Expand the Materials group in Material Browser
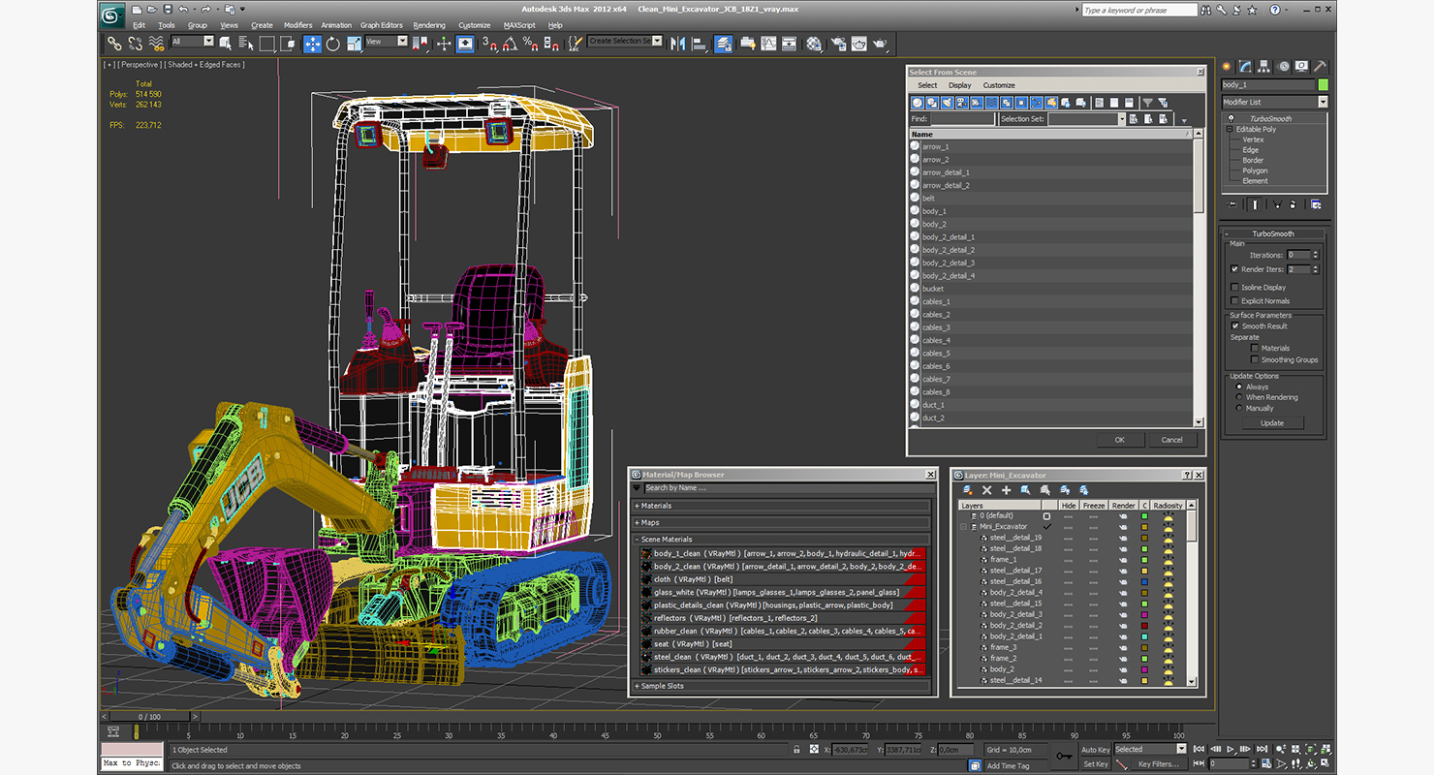 click(781, 506)
